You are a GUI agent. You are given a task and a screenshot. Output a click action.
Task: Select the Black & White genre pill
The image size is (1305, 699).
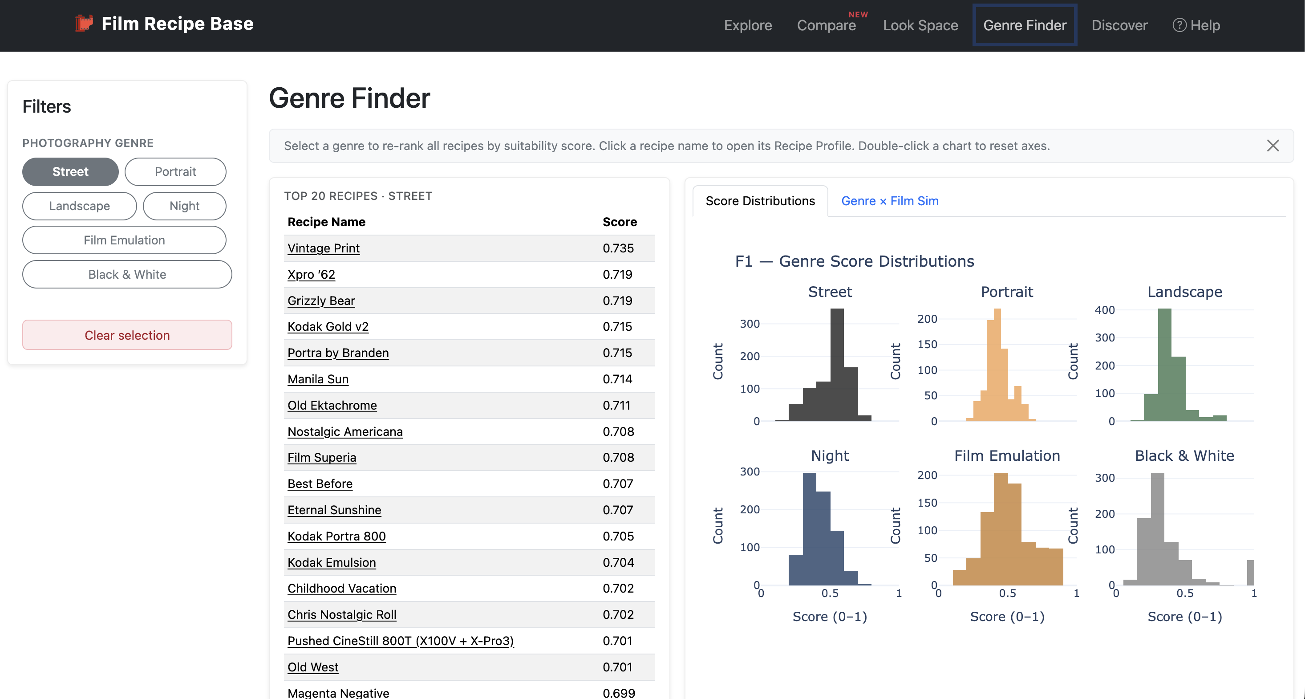(127, 274)
